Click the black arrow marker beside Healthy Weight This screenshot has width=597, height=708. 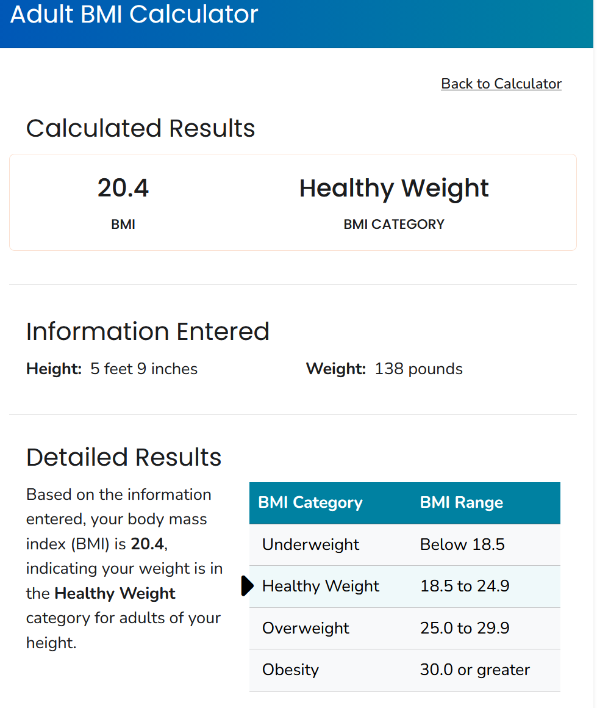(248, 586)
